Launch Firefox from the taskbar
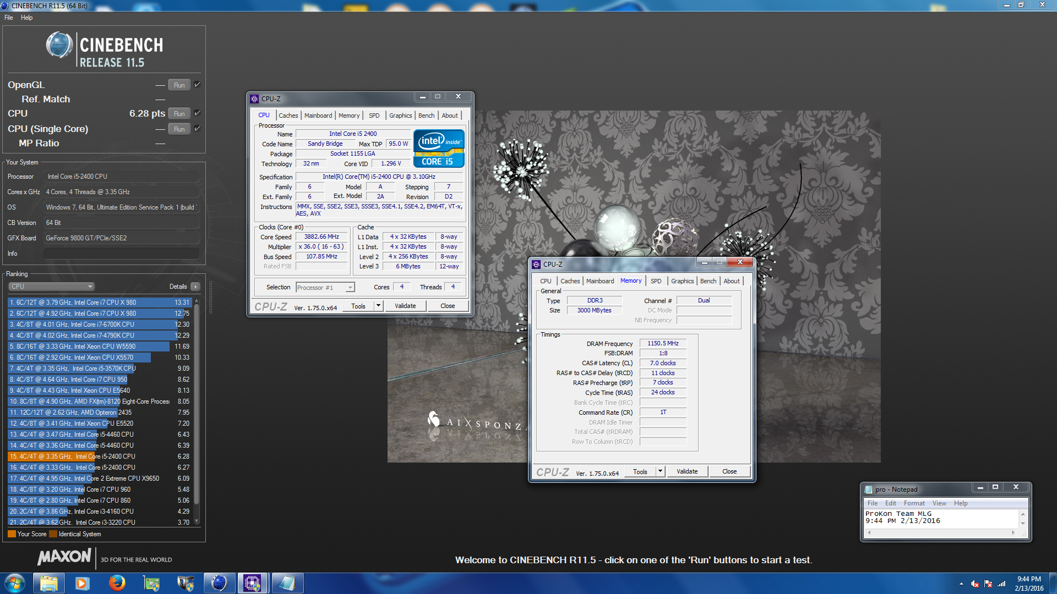 coord(117,583)
